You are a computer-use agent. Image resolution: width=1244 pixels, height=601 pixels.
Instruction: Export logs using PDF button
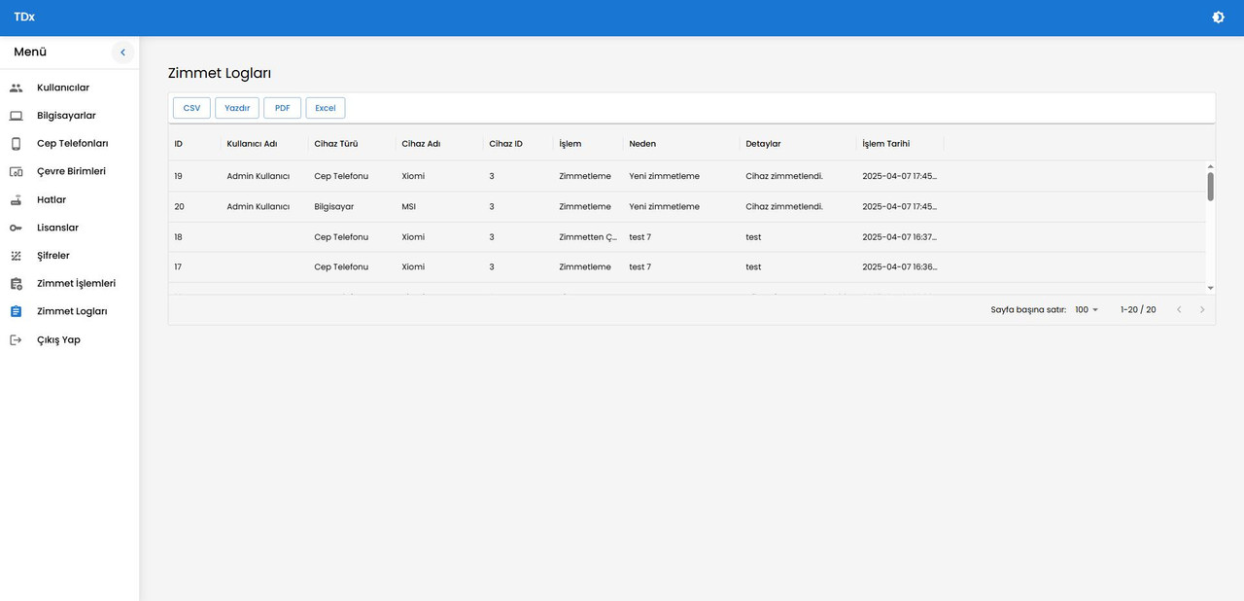coord(282,108)
